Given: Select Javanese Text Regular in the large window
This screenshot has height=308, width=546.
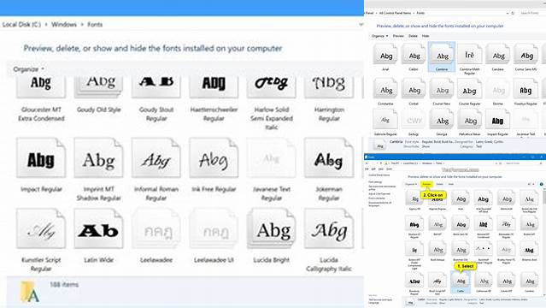Looking at the screenshot, I should click(271, 158).
